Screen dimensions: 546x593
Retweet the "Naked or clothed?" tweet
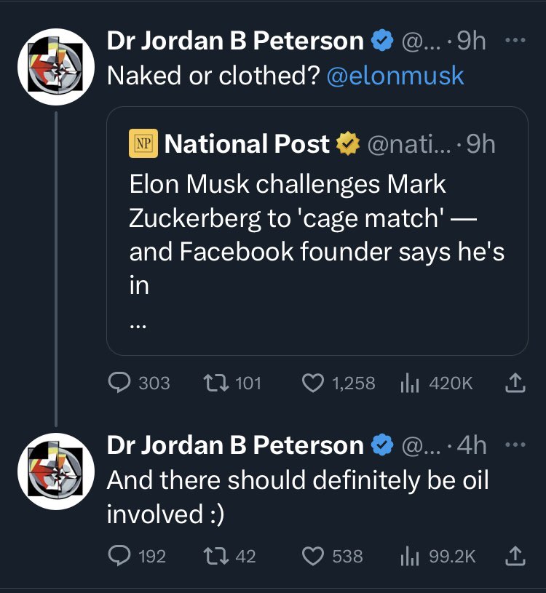pyautogui.click(x=232, y=383)
